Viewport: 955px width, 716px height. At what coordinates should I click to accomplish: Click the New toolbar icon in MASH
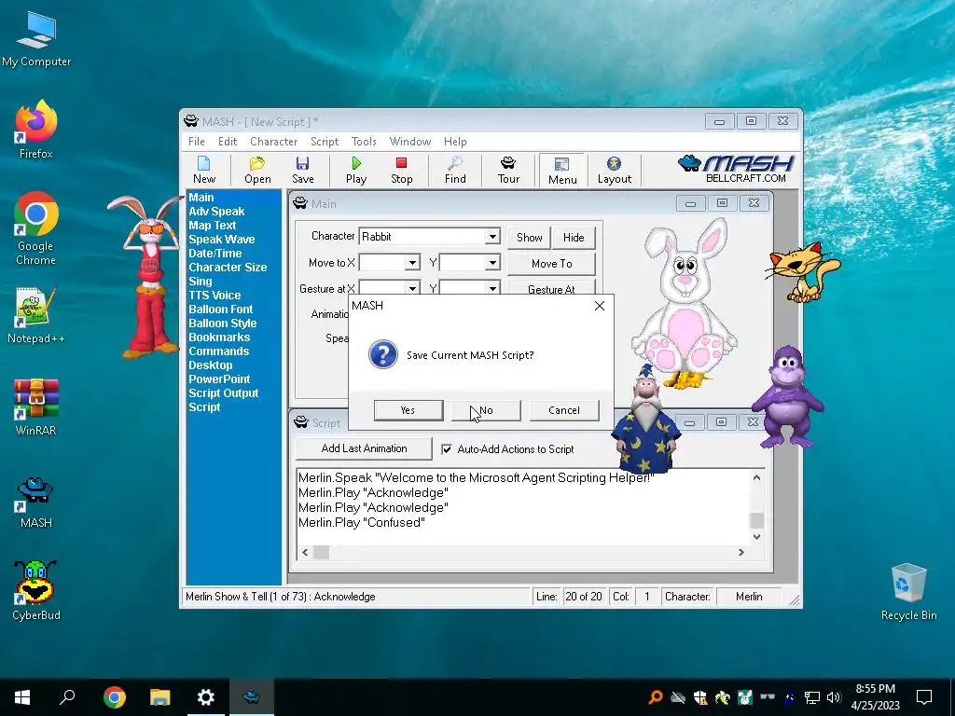(x=204, y=170)
